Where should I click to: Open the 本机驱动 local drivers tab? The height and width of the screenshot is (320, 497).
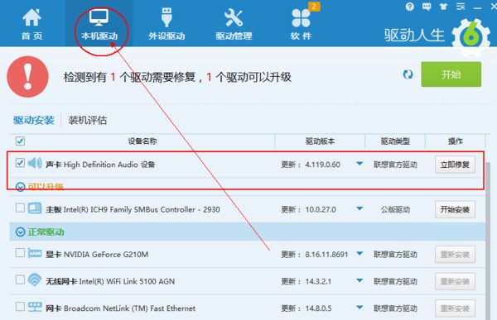[99, 24]
